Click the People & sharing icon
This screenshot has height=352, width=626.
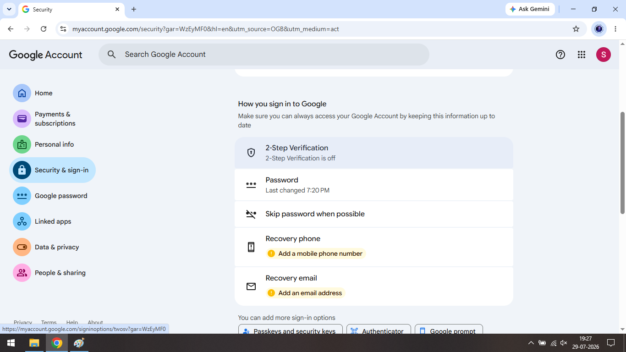coord(22,273)
